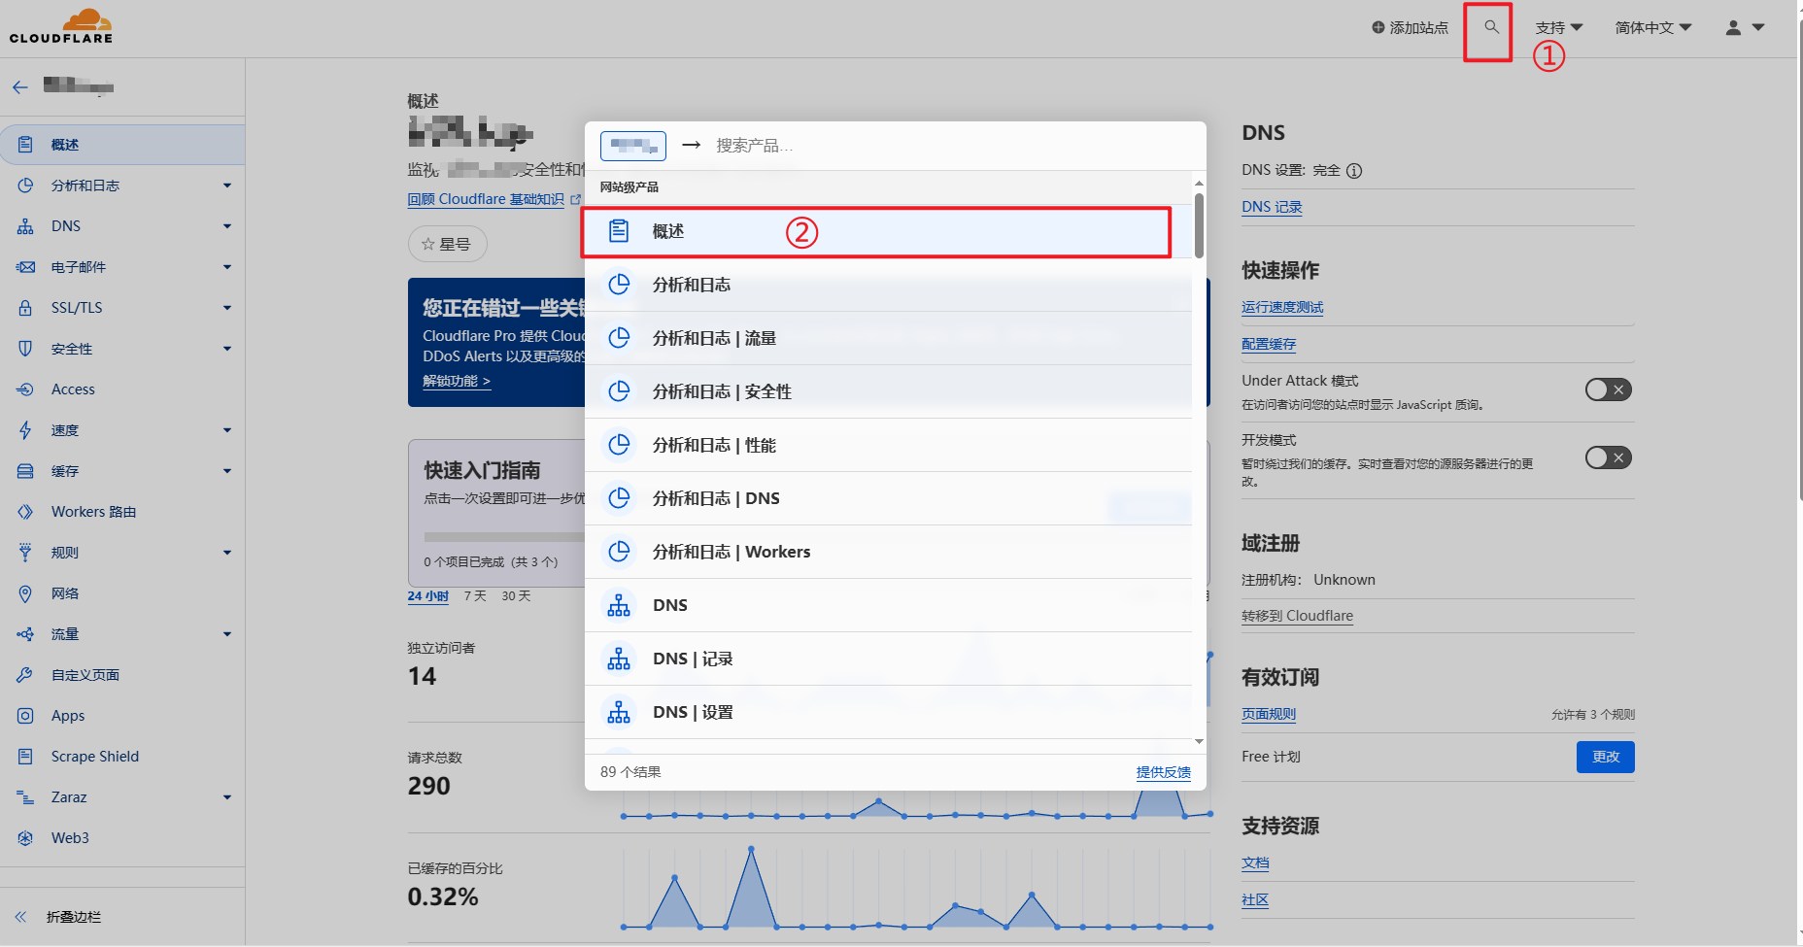Open the DNS 记录 link

click(x=1272, y=207)
